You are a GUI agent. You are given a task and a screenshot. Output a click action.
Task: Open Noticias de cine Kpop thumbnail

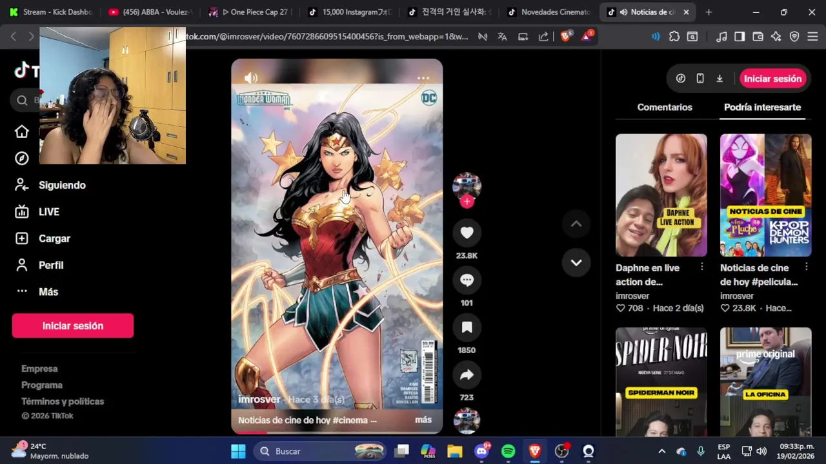(765, 195)
